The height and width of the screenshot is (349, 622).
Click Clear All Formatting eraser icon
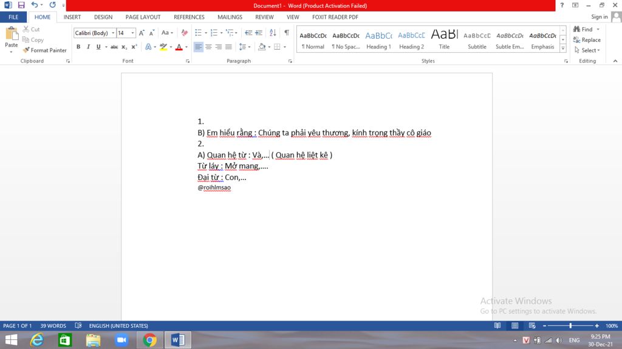point(185,33)
